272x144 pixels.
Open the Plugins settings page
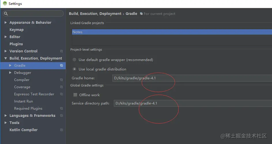click(x=16, y=44)
